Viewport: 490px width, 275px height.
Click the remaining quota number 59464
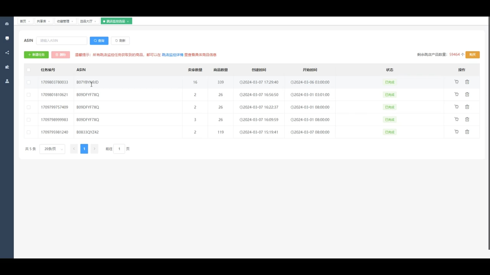point(454,55)
